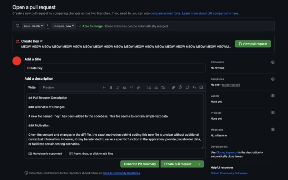Click the Milestone heading in sidebar

tap(217, 130)
